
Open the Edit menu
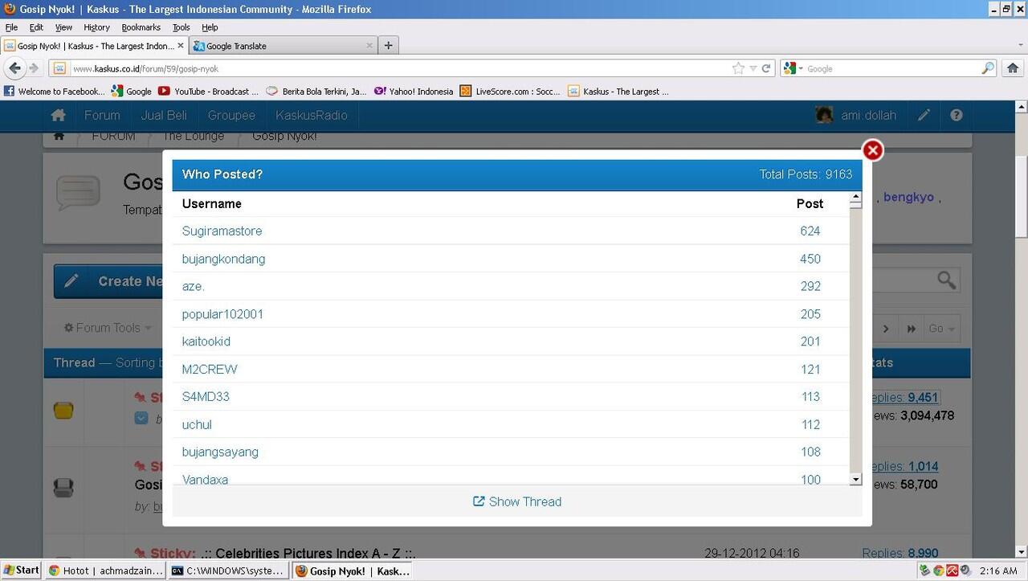pyautogui.click(x=36, y=27)
